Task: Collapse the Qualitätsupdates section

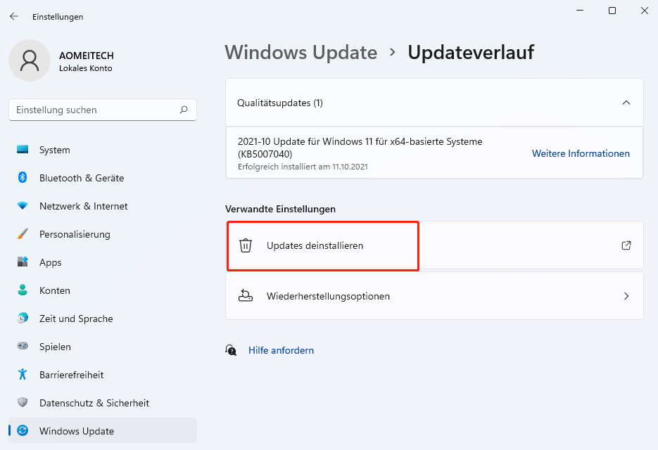Action: pos(626,103)
